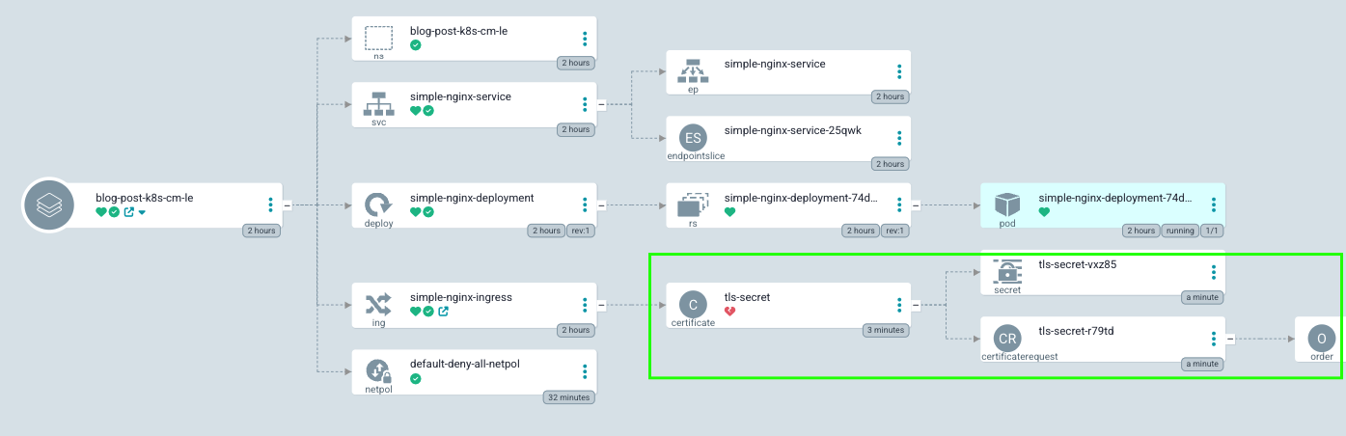Click the '1/1' ready badge on pod
1346x436 pixels.
pos(1210,231)
